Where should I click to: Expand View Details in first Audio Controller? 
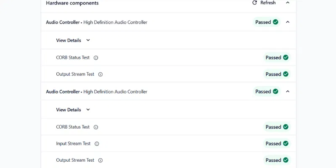click(x=88, y=40)
